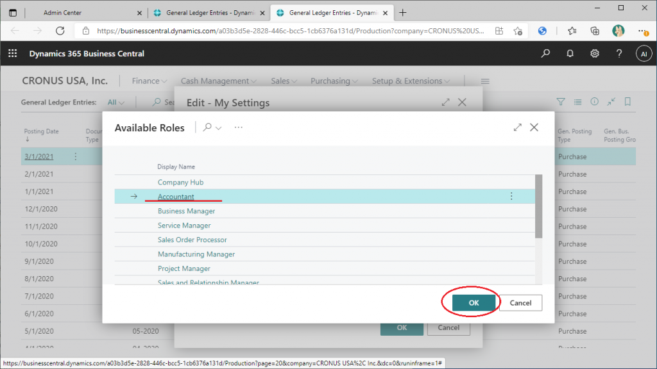Close the Edit - My Settings dialog

pos(462,102)
